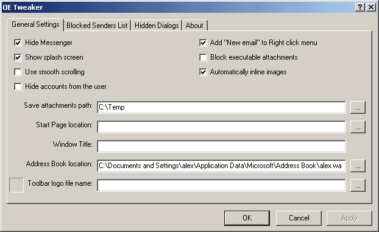Go to the About tab
Image resolution: width=379 pixels, height=232 pixels.
click(x=194, y=26)
